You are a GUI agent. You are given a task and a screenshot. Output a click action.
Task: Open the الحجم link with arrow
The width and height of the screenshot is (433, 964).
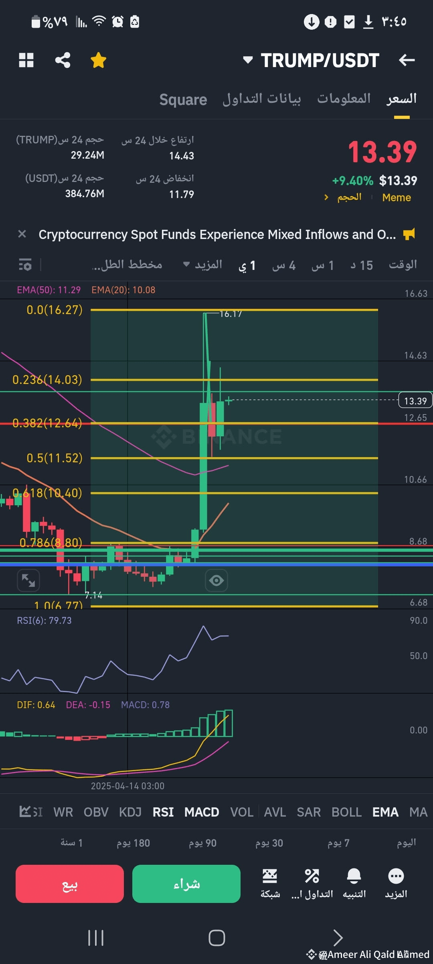click(x=343, y=197)
